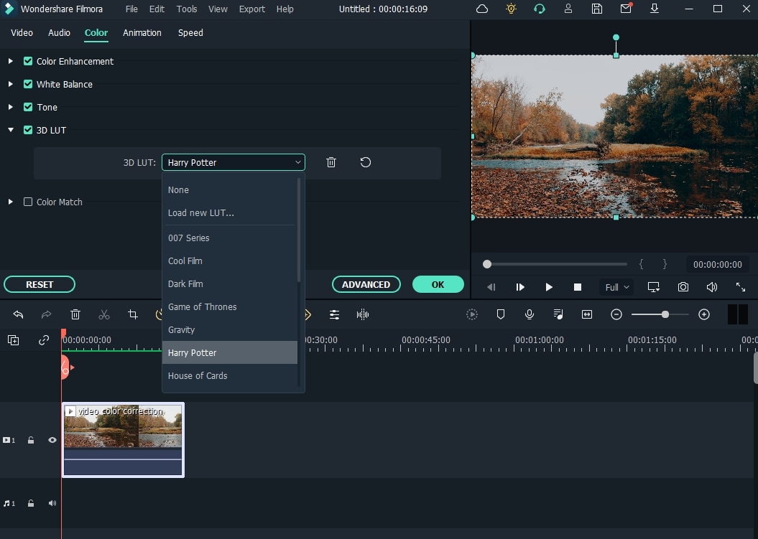The image size is (758, 539).
Task: Click the undo arrow in timeline toolbar
Action: (18, 314)
